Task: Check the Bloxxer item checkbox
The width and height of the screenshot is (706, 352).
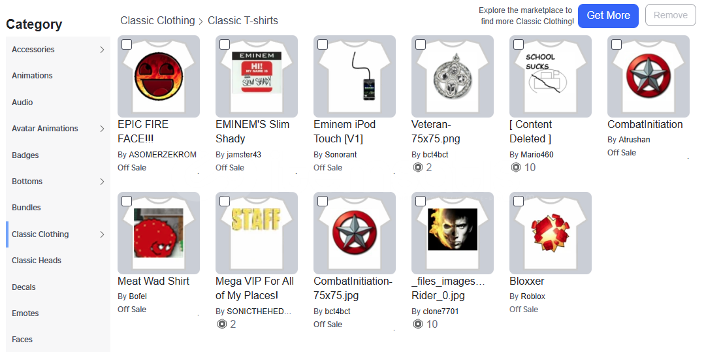Action: 519,201
